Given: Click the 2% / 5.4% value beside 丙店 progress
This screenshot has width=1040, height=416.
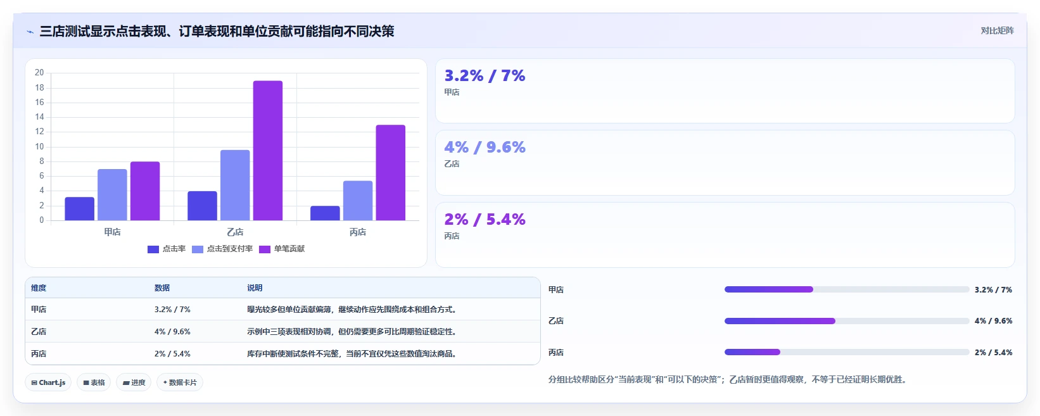Looking at the screenshot, I should (993, 353).
